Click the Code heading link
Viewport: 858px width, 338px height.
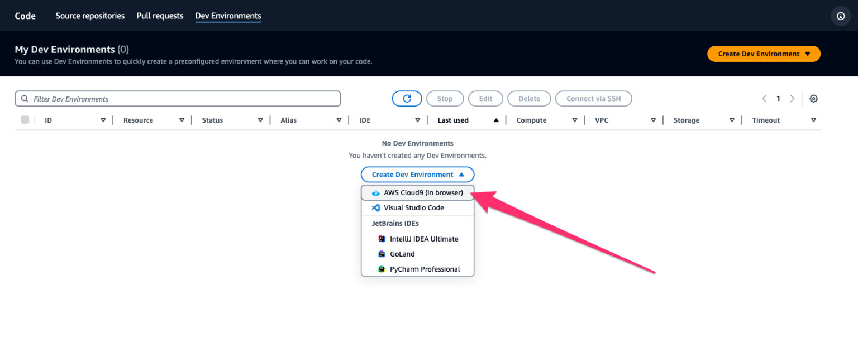(25, 16)
